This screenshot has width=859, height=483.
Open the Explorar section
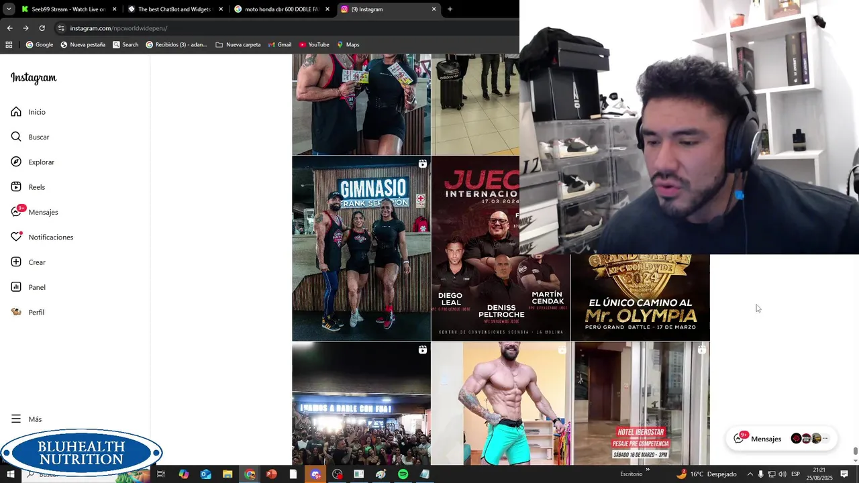pos(32,162)
